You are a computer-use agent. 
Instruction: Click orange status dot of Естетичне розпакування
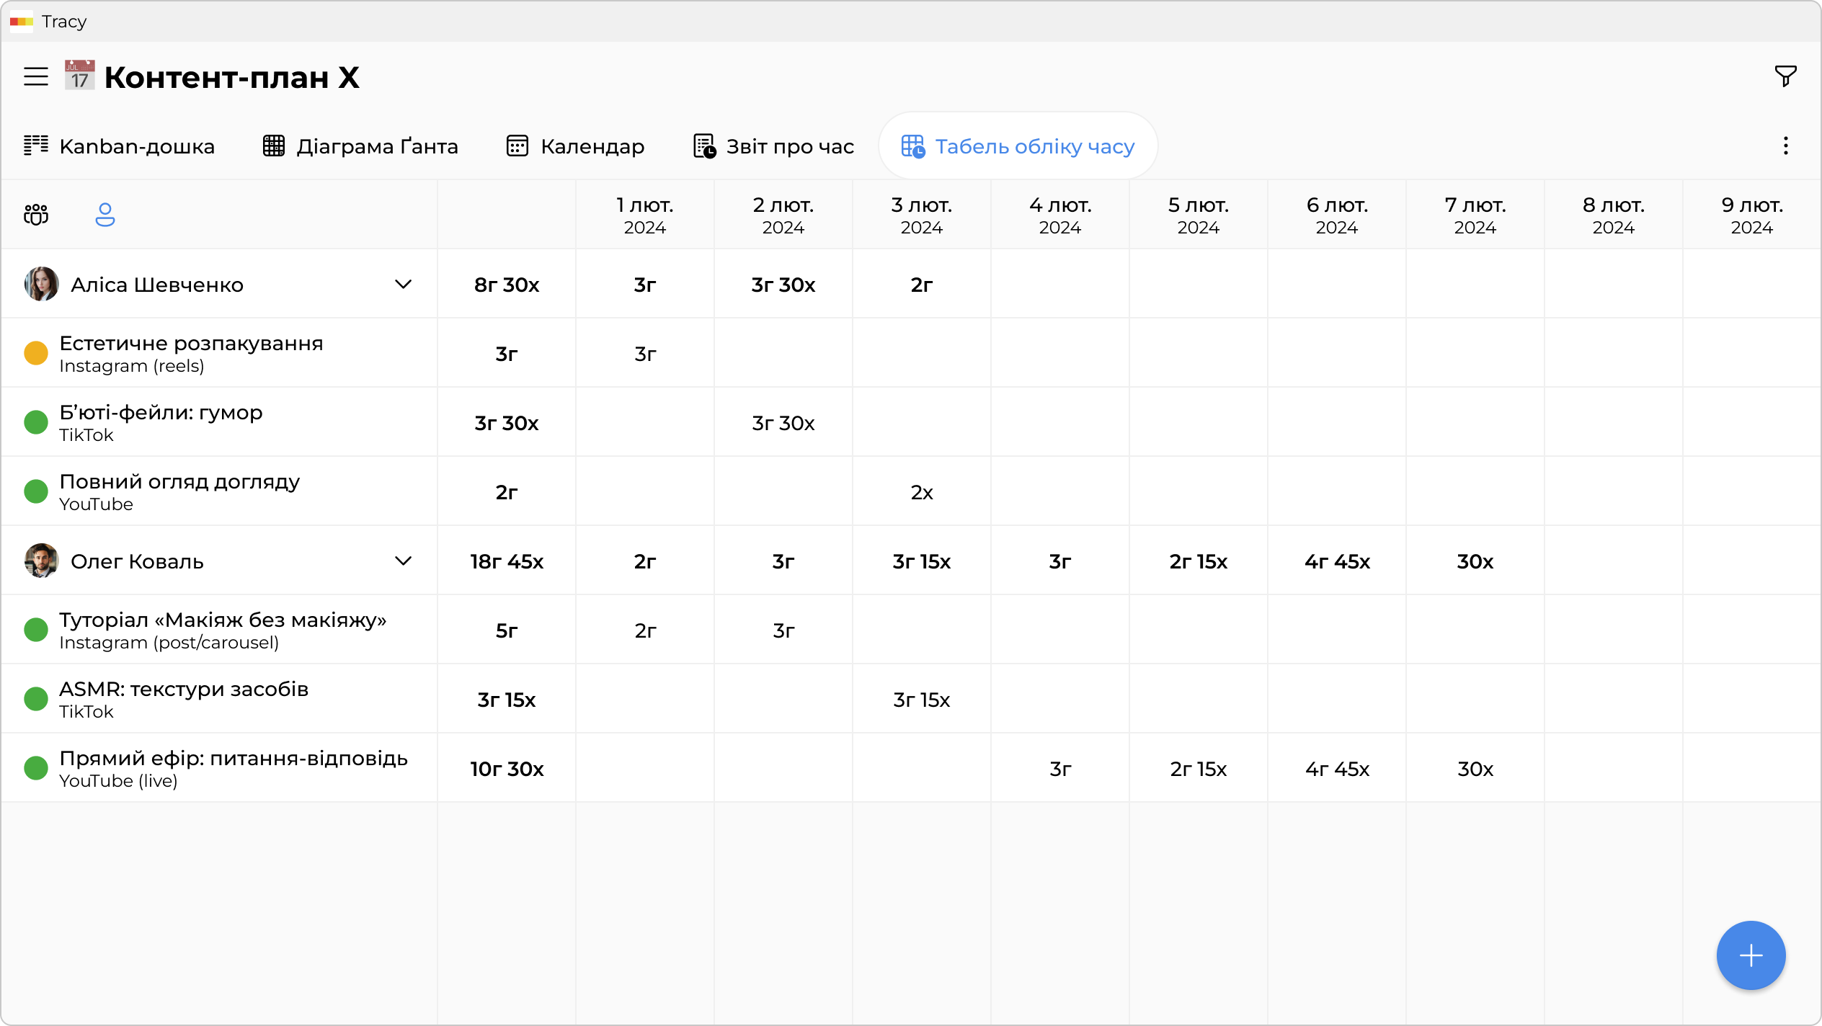click(x=36, y=353)
